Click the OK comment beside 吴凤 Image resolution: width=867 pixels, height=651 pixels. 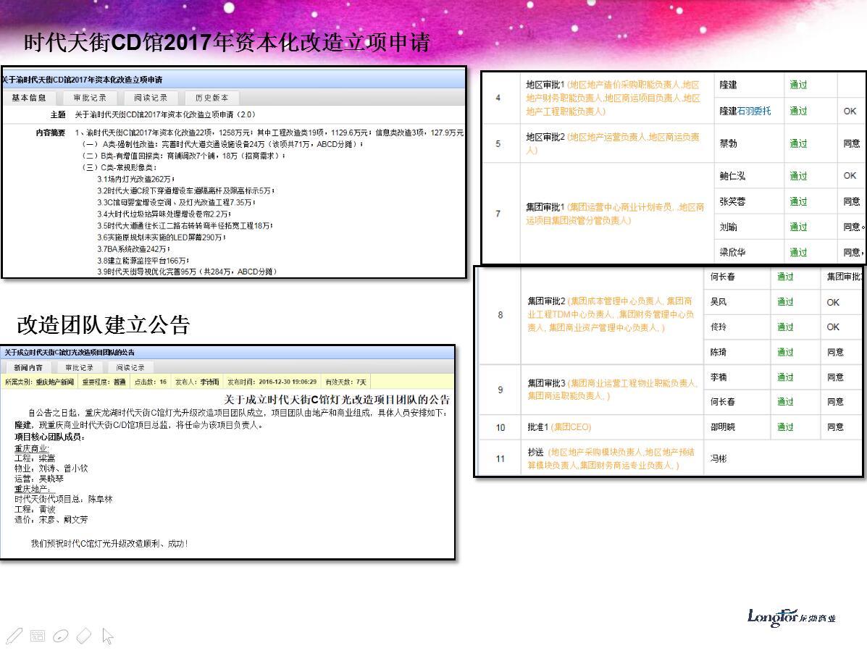tap(833, 302)
